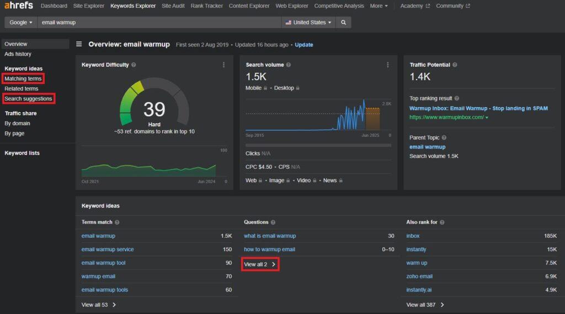Open the Google search engine dropdown
The height and width of the screenshot is (314, 565).
click(21, 23)
